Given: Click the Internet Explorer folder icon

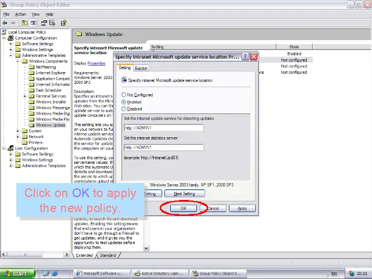Looking at the screenshot, I should (31, 73).
